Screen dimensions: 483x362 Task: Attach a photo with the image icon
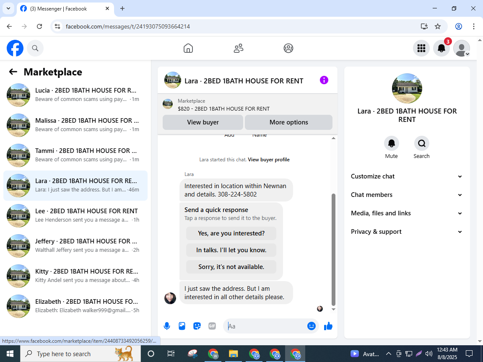coord(182,326)
